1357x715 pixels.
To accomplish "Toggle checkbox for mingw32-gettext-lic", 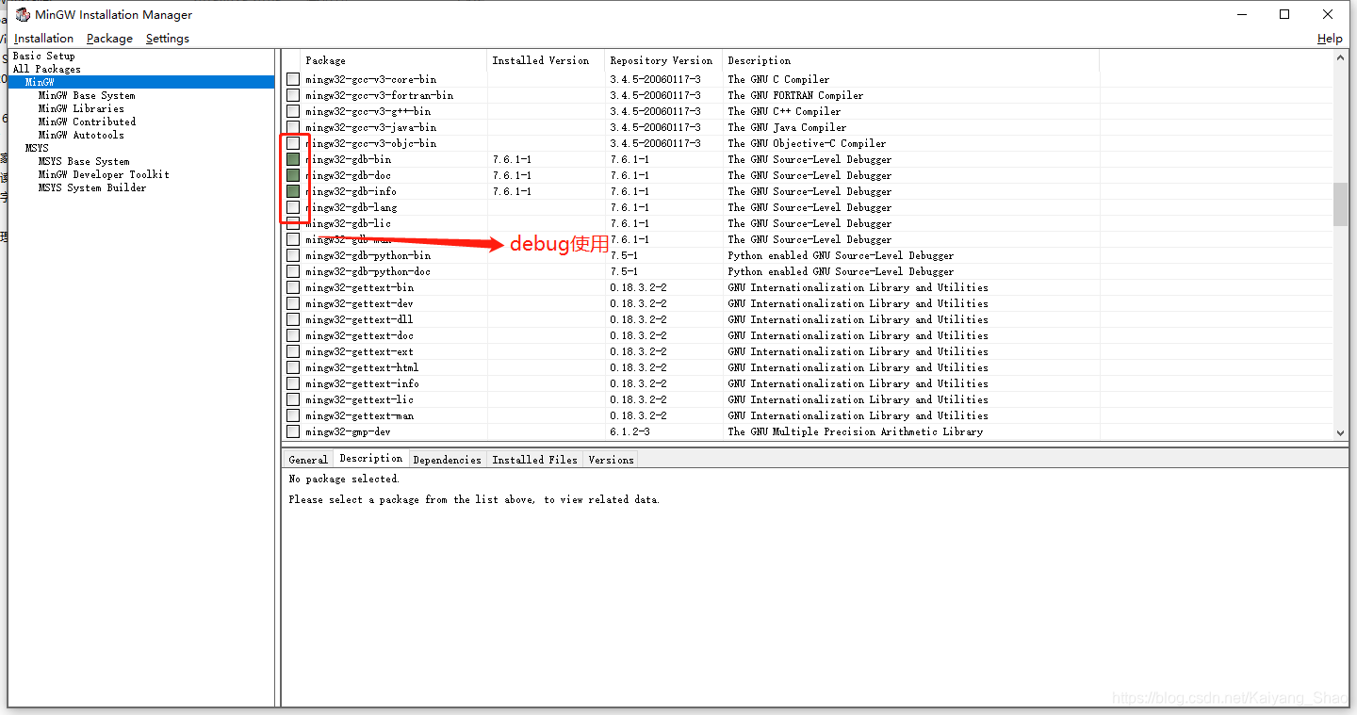I will (x=293, y=399).
